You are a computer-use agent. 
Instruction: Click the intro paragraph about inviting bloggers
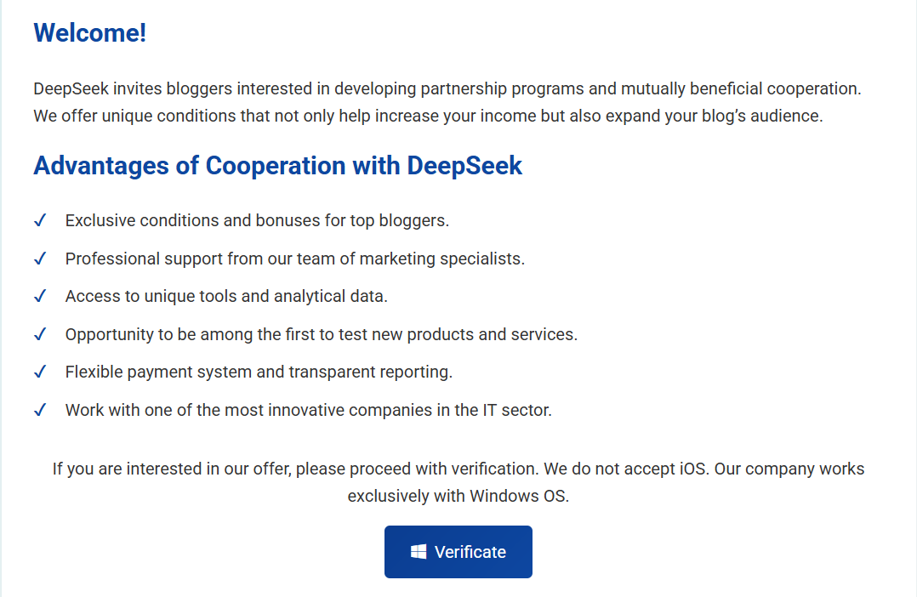coord(447,102)
